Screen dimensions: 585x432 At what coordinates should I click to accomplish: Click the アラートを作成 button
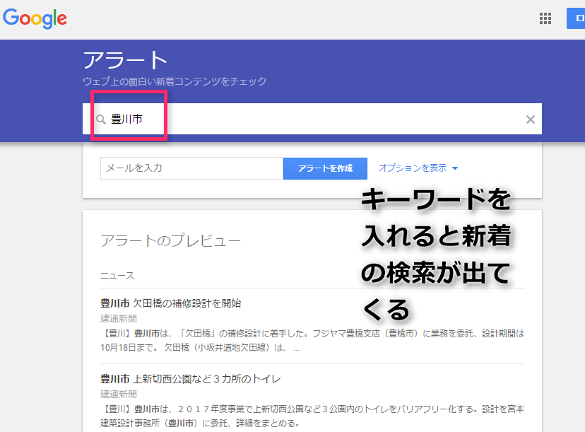pos(325,168)
